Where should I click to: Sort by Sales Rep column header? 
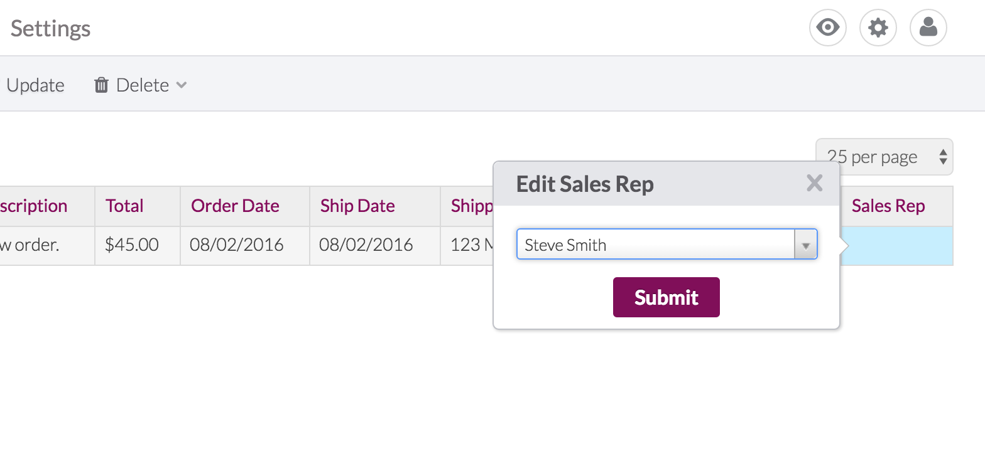(x=888, y=206)
